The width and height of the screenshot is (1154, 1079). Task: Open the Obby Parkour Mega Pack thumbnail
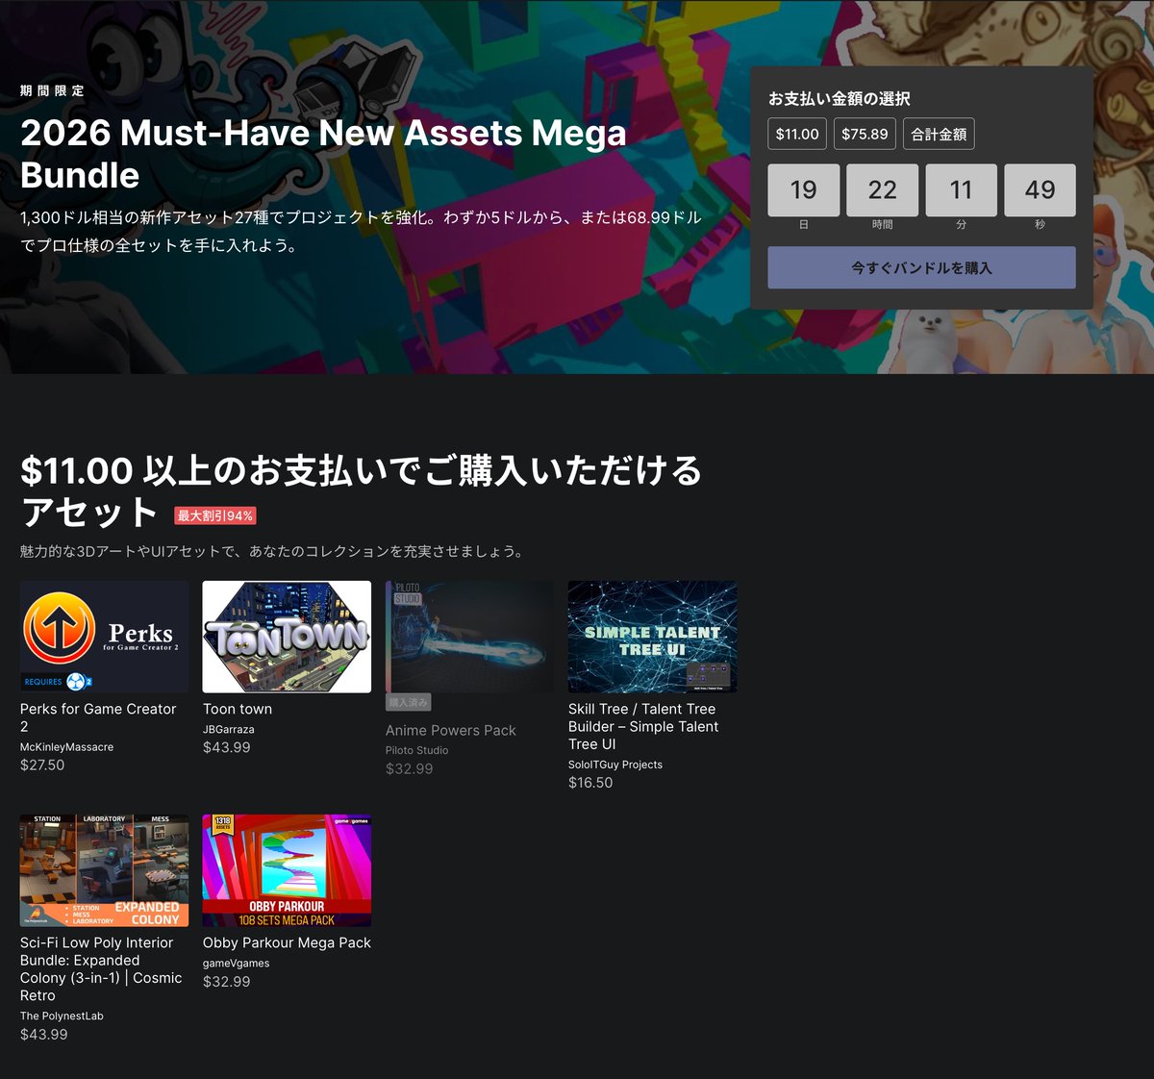point(287,870)
